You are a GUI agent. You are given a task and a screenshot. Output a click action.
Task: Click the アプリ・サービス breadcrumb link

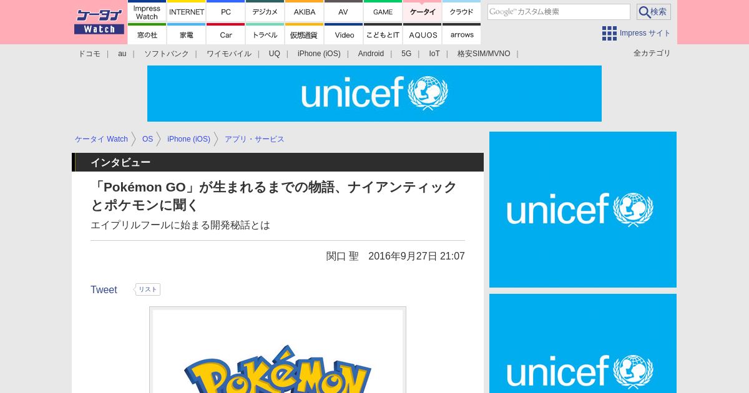[x=255, y=139]
